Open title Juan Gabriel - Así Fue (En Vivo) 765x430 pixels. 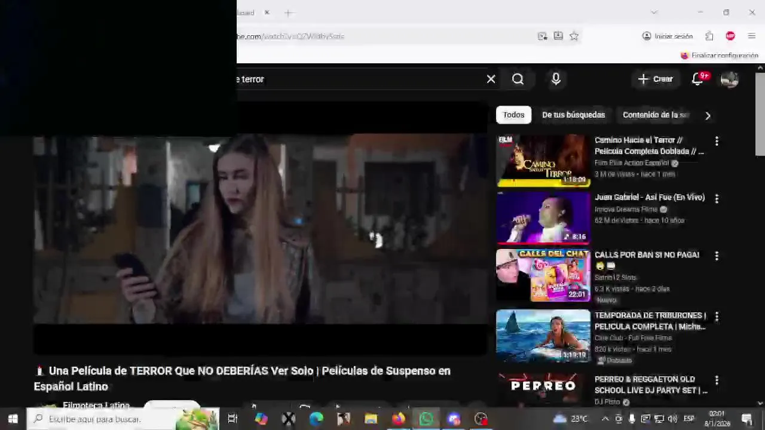(650, 197)
